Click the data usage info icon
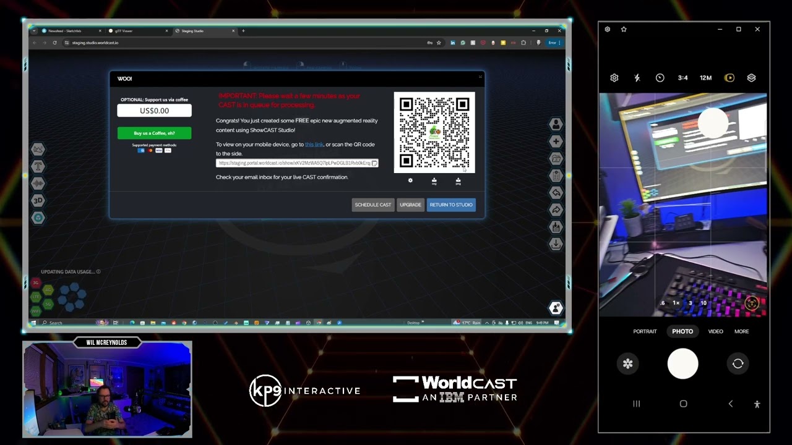The height and width of the screenshot is (445, 792). click(x=98, y=272)
